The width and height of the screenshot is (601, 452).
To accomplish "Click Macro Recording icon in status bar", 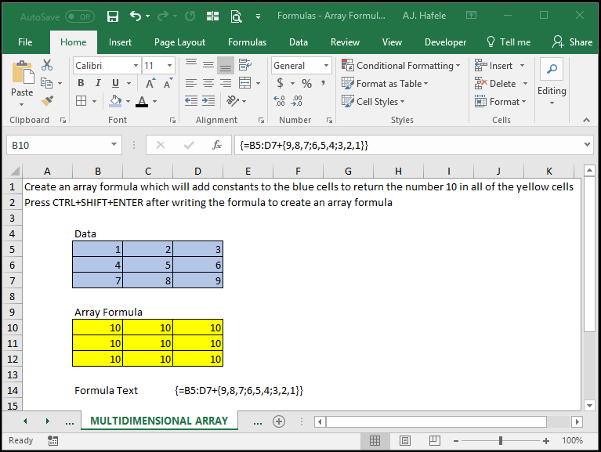I will (53, 440).
